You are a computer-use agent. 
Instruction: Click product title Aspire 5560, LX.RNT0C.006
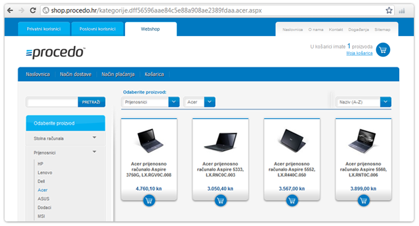coord(364,169)
